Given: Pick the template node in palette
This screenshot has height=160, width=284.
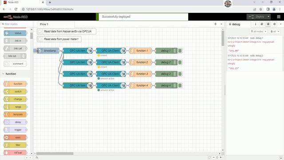Looking at the screenshot, I should coord(15,115).
